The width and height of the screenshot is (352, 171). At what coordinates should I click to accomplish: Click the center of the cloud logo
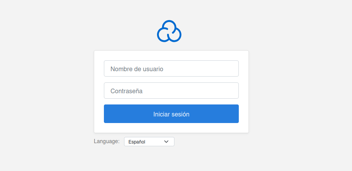point(169,32)
